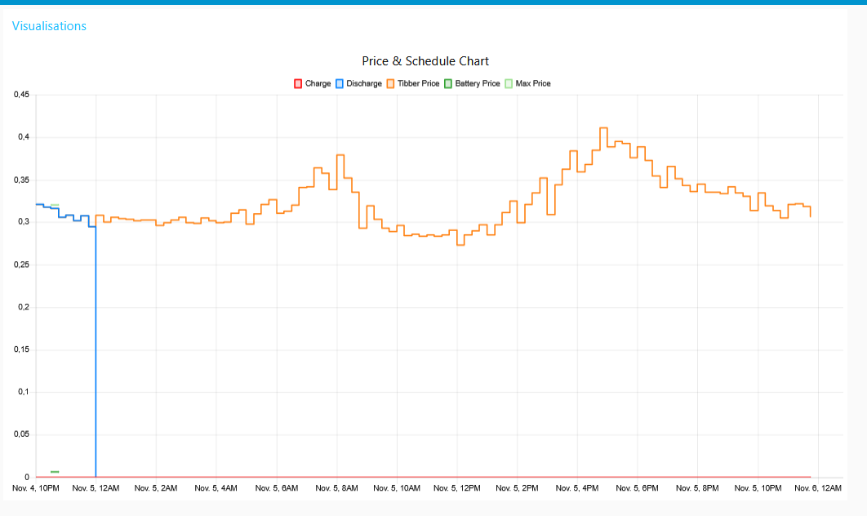Viewport: 867px width, 516px height.
Task: Click the Nov. 4, 10PM x-axis label
Action: [36, 488]
